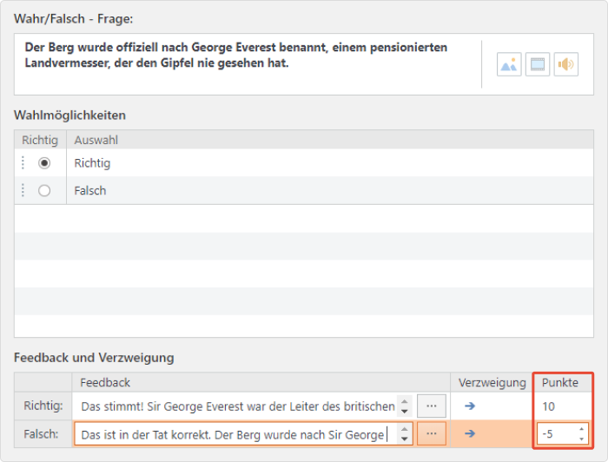Click the drag handle of Falsch row
608x462 pixels.
23,190
